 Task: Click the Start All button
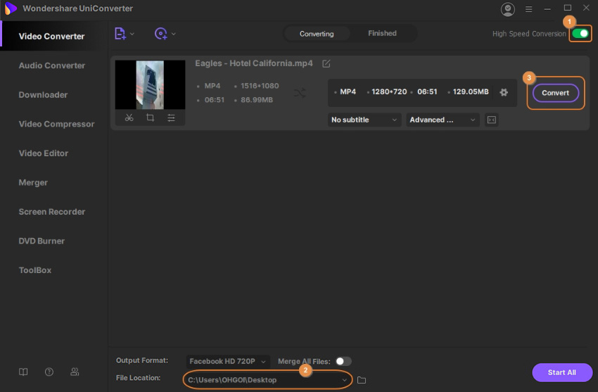click(561, 372)
